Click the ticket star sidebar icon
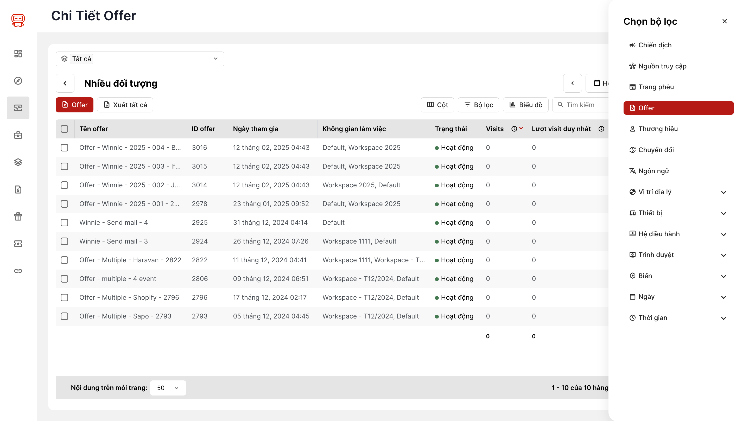 click(18, 244)
